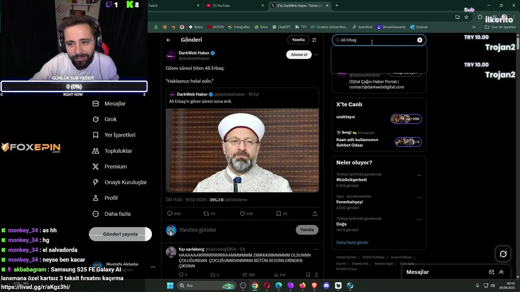Open the Doğa trend
This screenshot has width=520, height=292.
pos(341,224)
